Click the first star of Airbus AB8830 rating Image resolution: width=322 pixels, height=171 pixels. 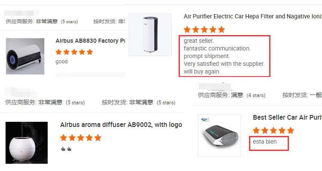point(59,52)
